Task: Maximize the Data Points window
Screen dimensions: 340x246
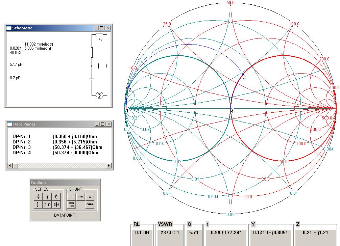Action: tap(102, 124)
